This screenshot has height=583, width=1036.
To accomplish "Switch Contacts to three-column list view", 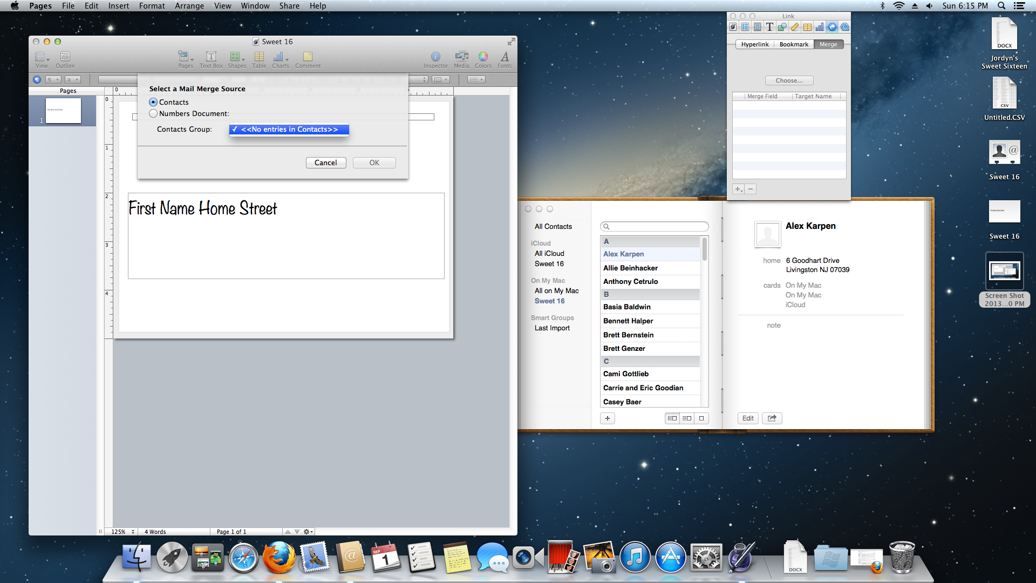I will (x=672, y=418).
